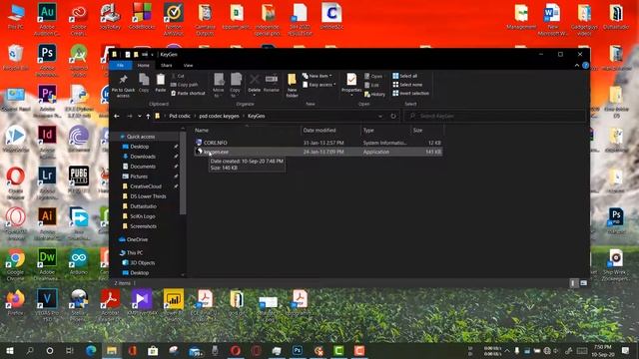Click History in the Open group
Image resolution: width=639 pixels, height=359 pixels.
pos(374,94)
